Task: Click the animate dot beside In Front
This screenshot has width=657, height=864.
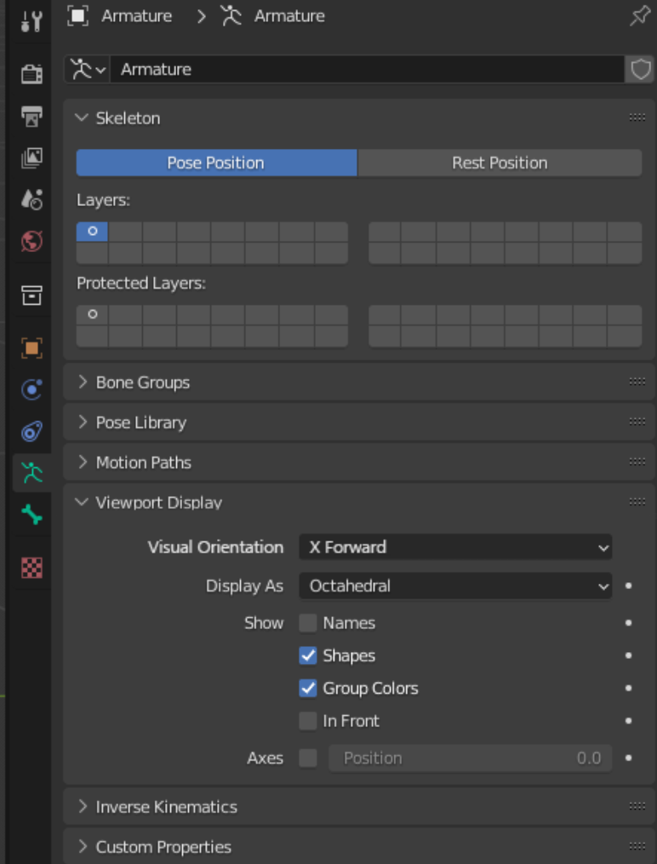Action: coord(628,721)
